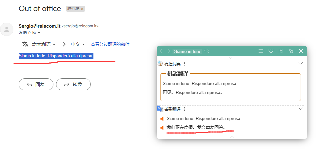The width and height of the screenshot is (326, 151).
Task: Click the address <sergio@relecom.it>
Action: pos(80,26)
